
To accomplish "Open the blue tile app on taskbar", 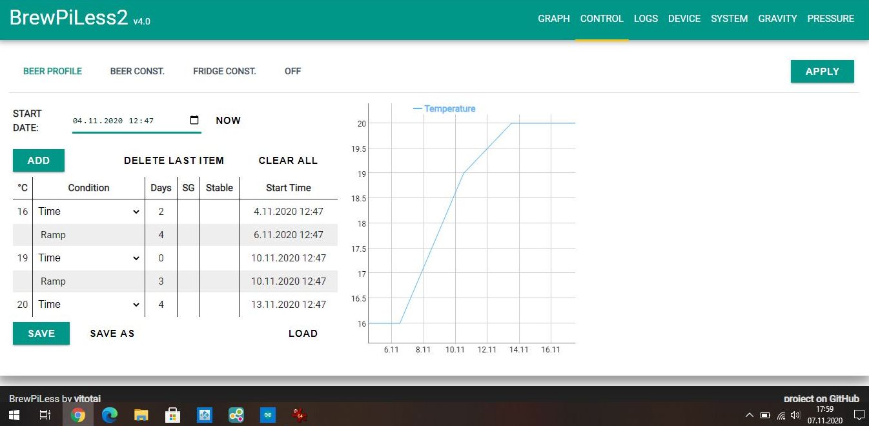I will tap(205, 415).
